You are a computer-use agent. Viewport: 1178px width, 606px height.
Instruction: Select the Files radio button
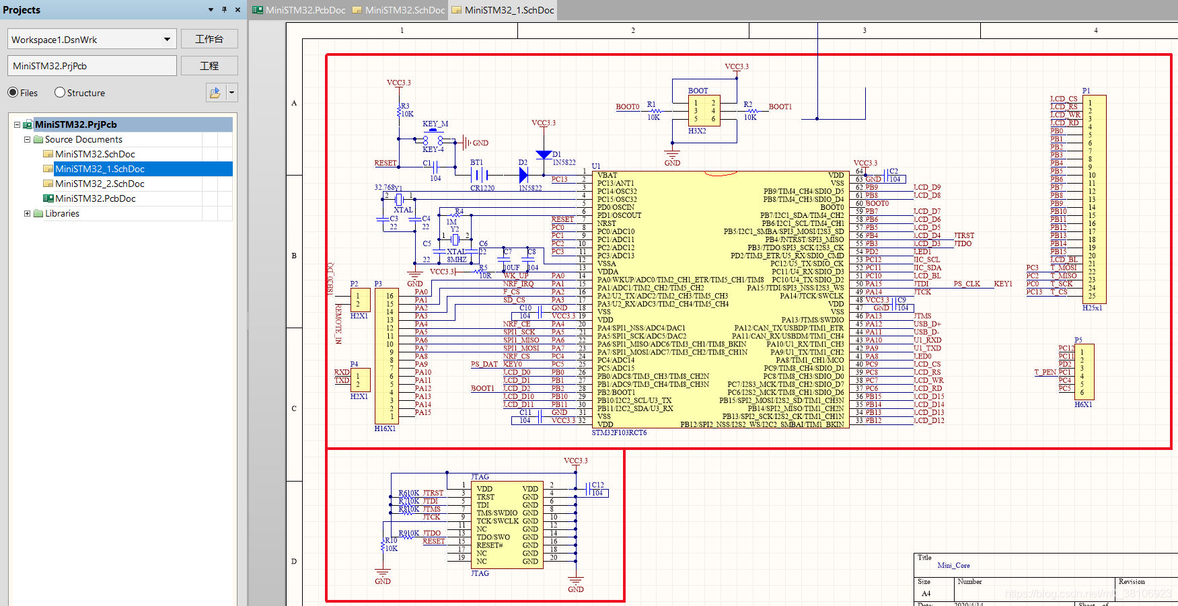click(12, 92)
